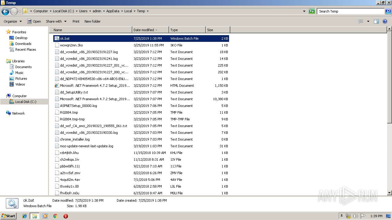
Task: Click the Action Center flag tray icon
Action: pos(363,216)
